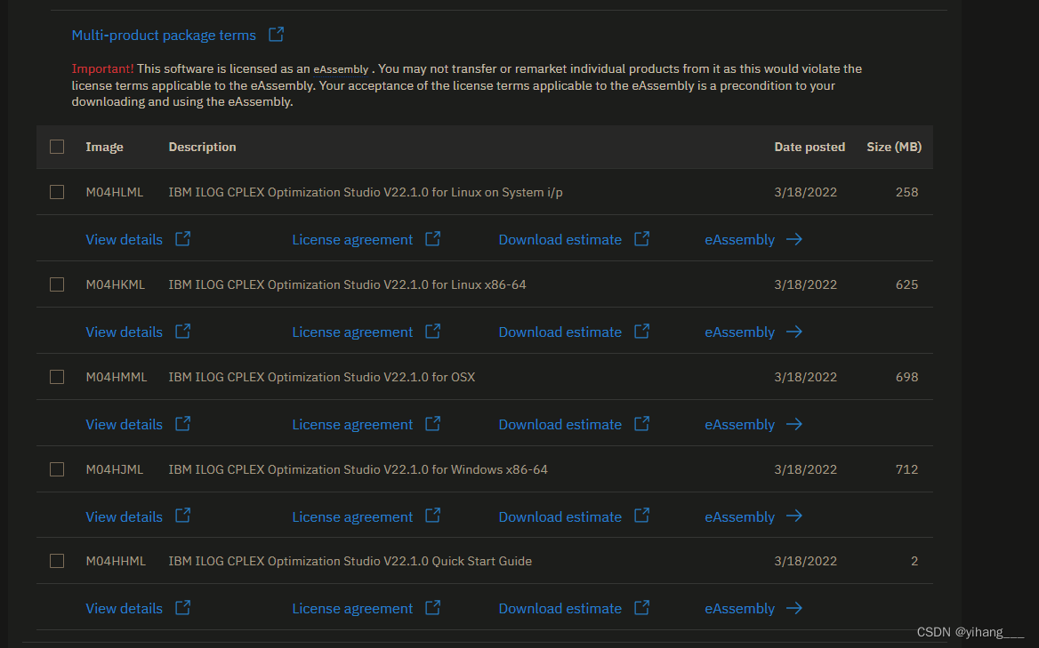Check the M04HJML image checkbox
Image resolution: width=1039 pixels, height=648 pixels.
(57, 469)
